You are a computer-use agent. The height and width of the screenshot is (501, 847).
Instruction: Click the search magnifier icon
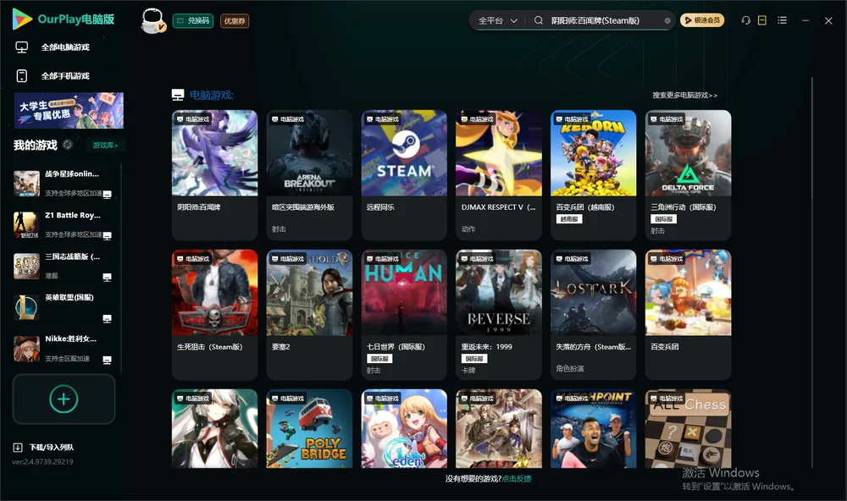(x=539, y=20)
